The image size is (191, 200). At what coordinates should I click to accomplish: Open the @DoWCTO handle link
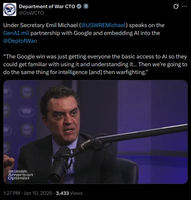point(31,13)
